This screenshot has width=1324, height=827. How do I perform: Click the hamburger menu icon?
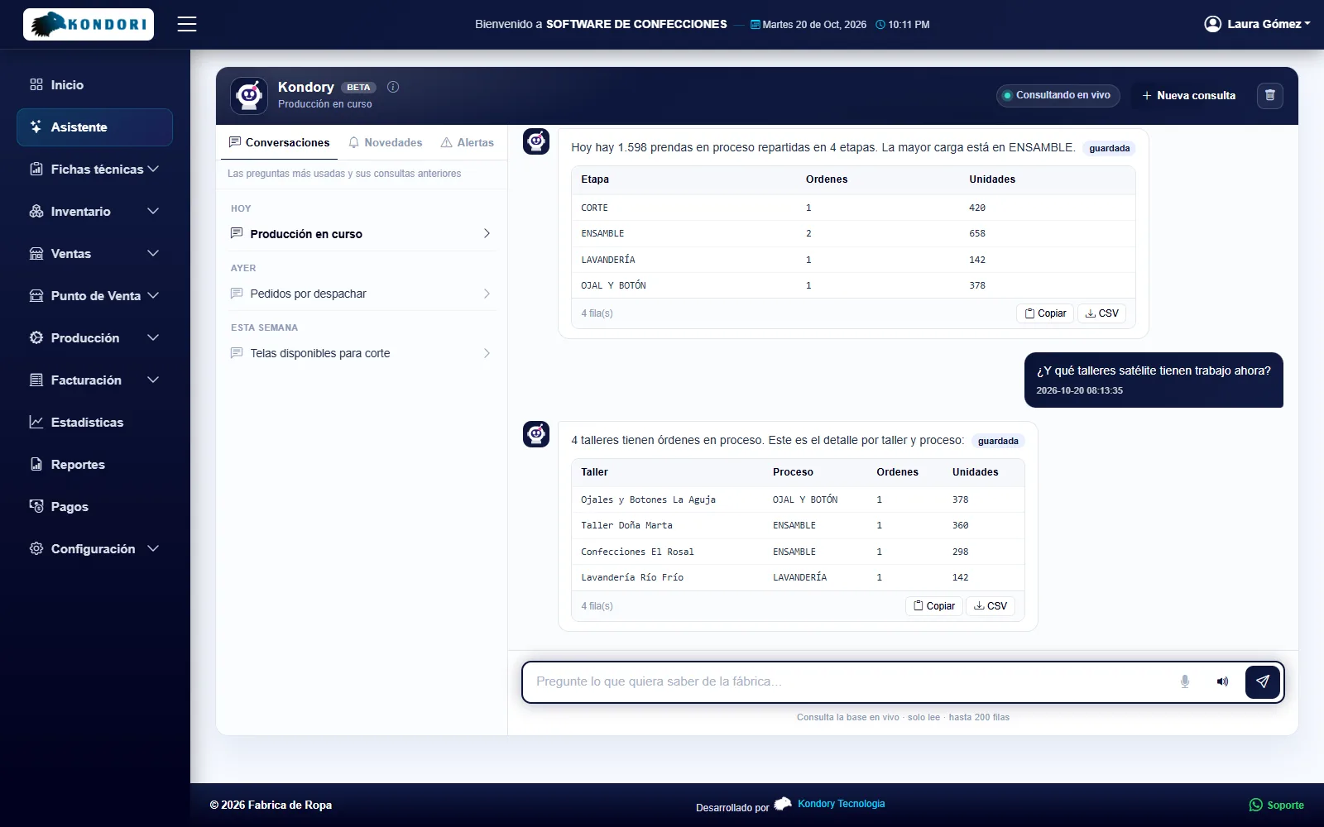[187, 24]
